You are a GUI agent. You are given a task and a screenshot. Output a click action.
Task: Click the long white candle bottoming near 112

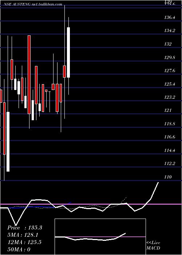pyautogui.click(x=8, y=142)
